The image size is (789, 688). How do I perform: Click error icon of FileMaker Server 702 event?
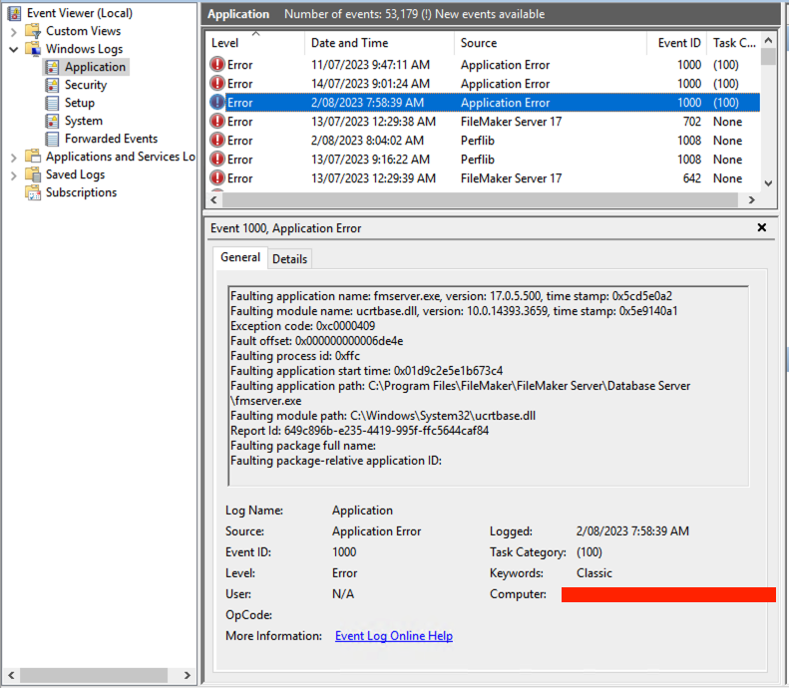[217, 122]
